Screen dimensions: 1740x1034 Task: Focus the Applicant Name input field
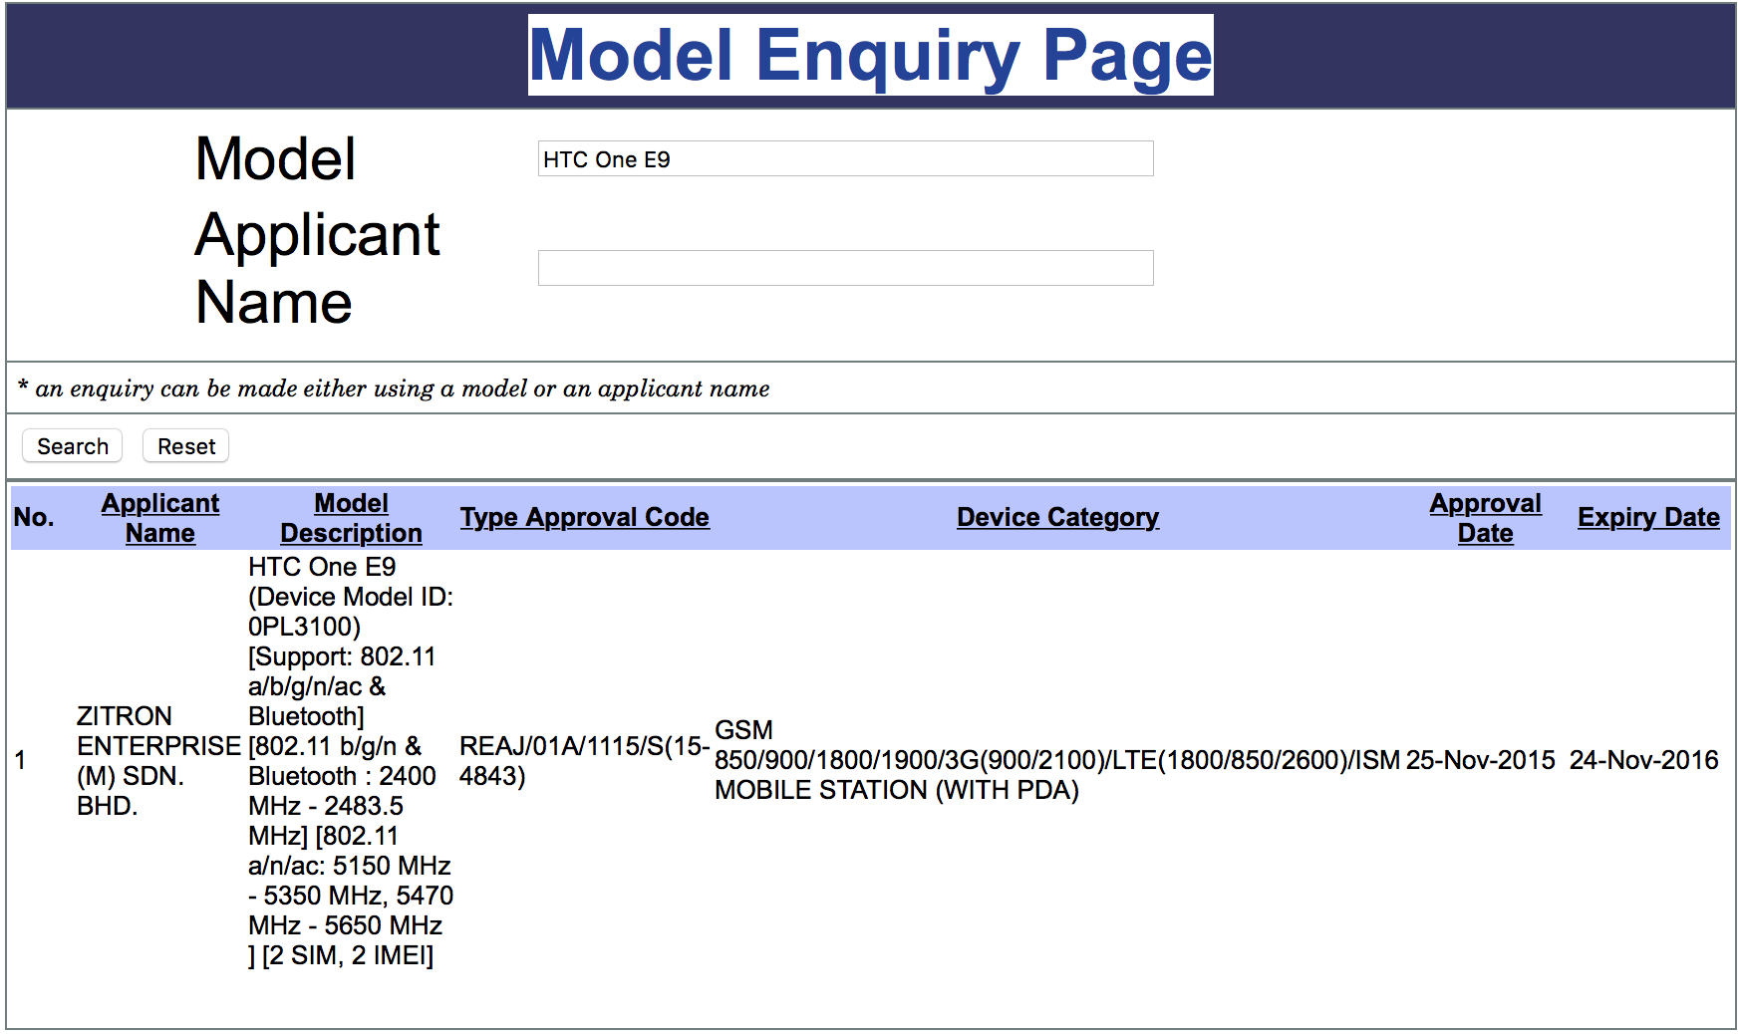pyautogui.click(x=845, y=268)
